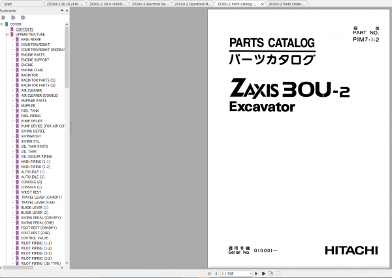Open the CONSOLE (R) bookmark
This screenshot has width=392, height=278.
[x=31, y=182]
